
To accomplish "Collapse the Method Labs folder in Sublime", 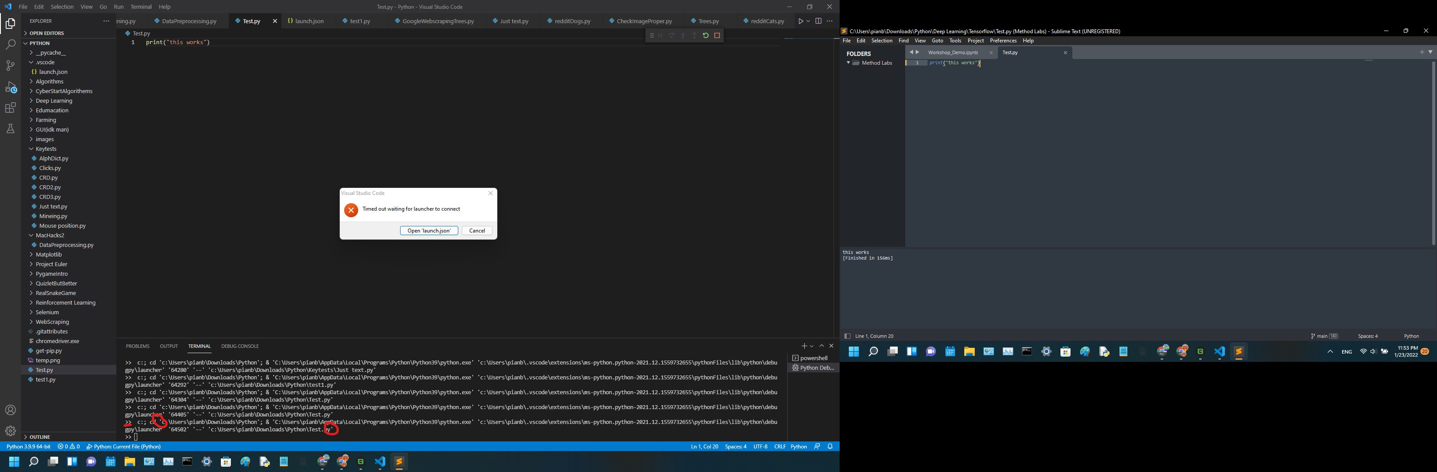I will pyautogui.click(x=848, y=63).
